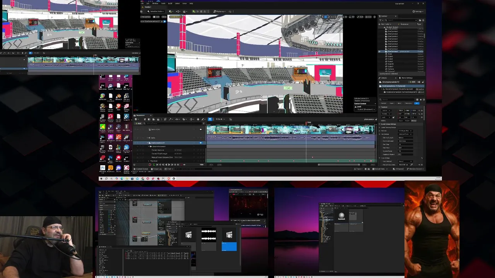The width and height of the screenshot is (495, 278).
Task: Select the Current Aperture track
Action: [x=169, y=150]
